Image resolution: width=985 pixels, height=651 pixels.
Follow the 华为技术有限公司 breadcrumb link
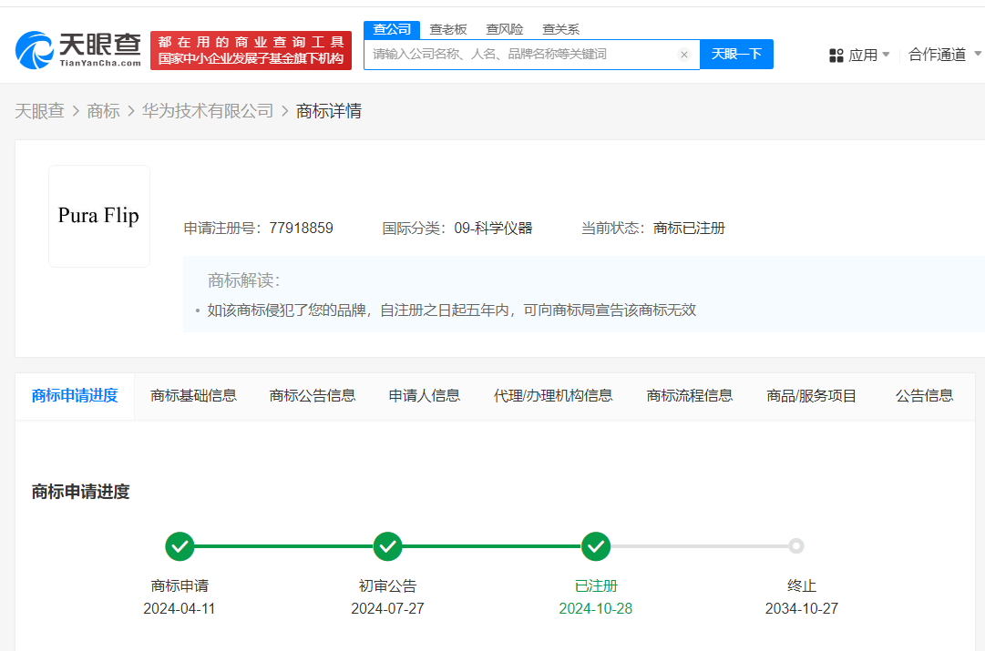click(x=208, y=111)
